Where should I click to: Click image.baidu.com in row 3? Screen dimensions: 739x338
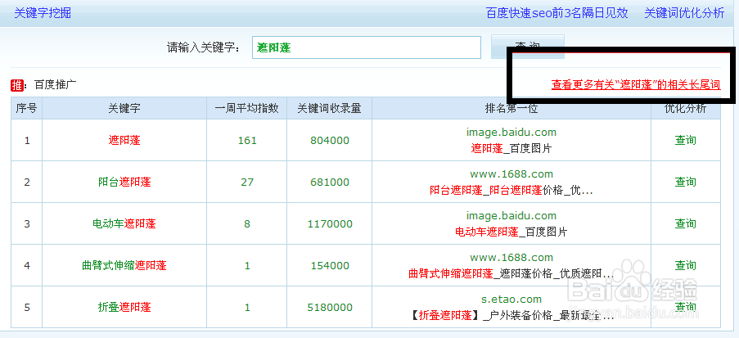(x=511, y=216)
